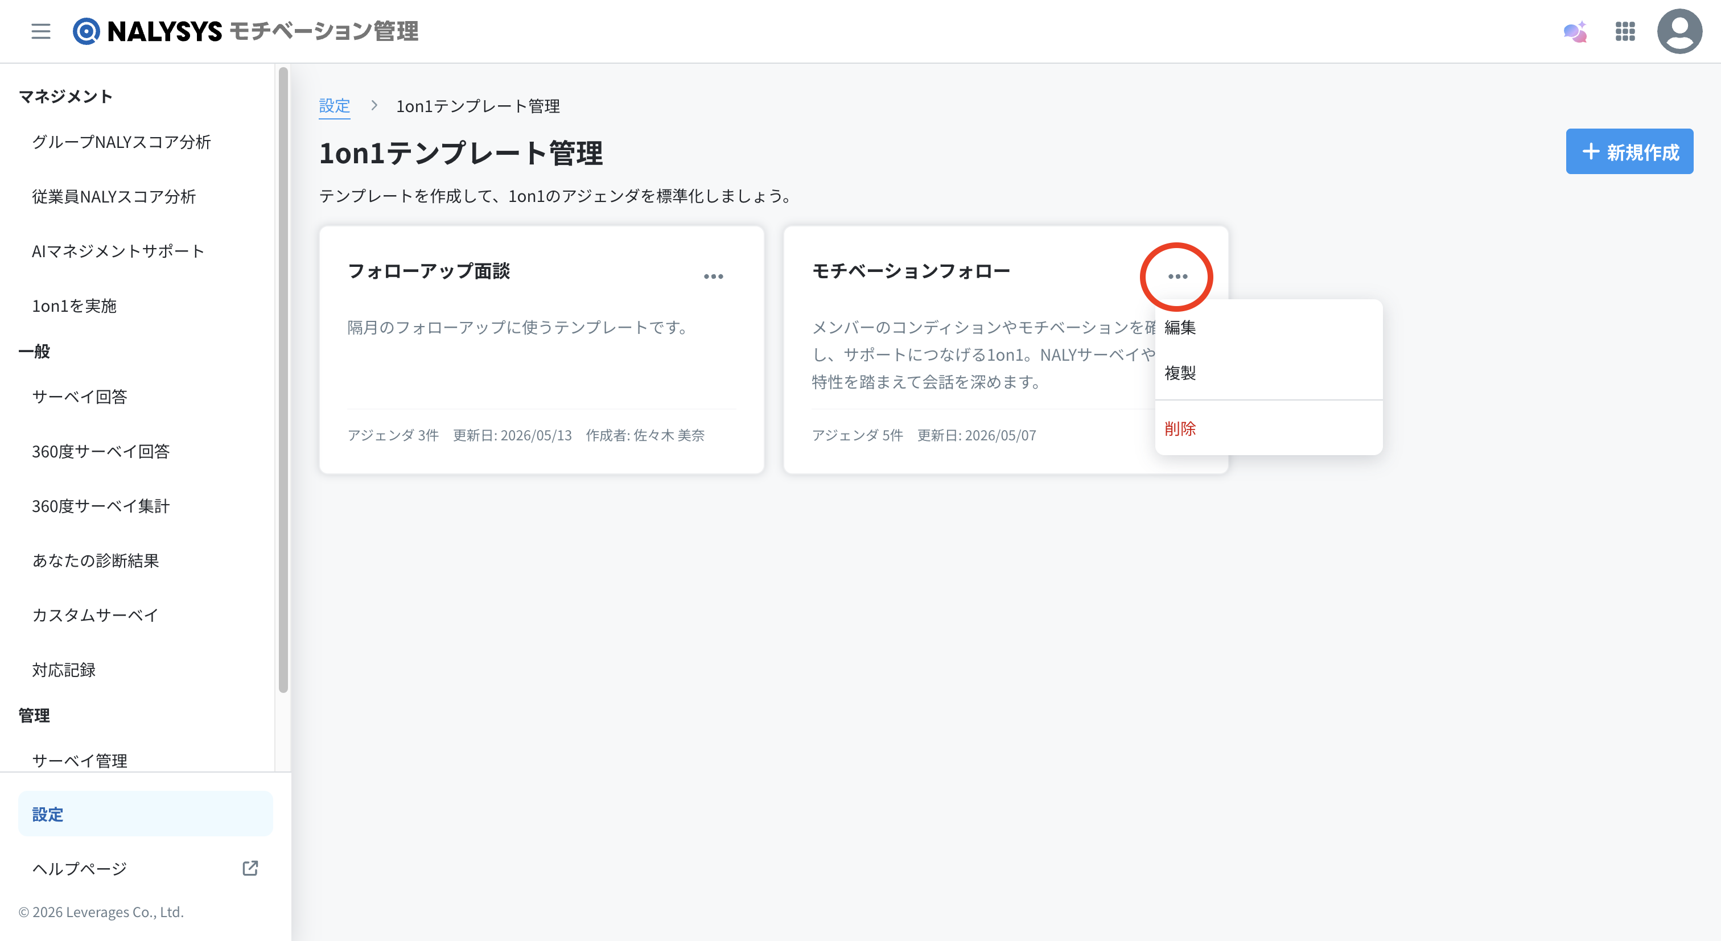This screenshot has width=1721, height=941.
Task: Choose 複製 in the dropdown menu
Action: 1268,373
